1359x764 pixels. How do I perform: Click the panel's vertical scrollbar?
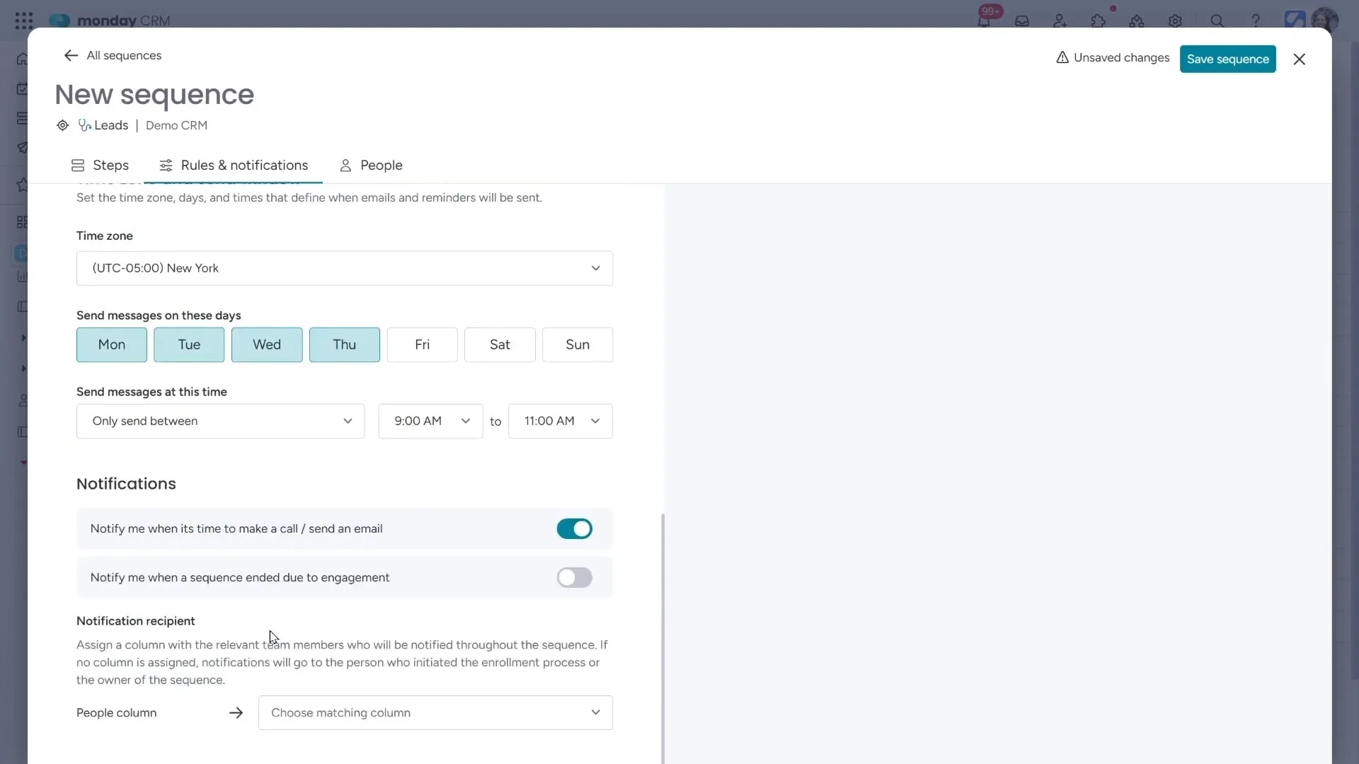[663, 637]
